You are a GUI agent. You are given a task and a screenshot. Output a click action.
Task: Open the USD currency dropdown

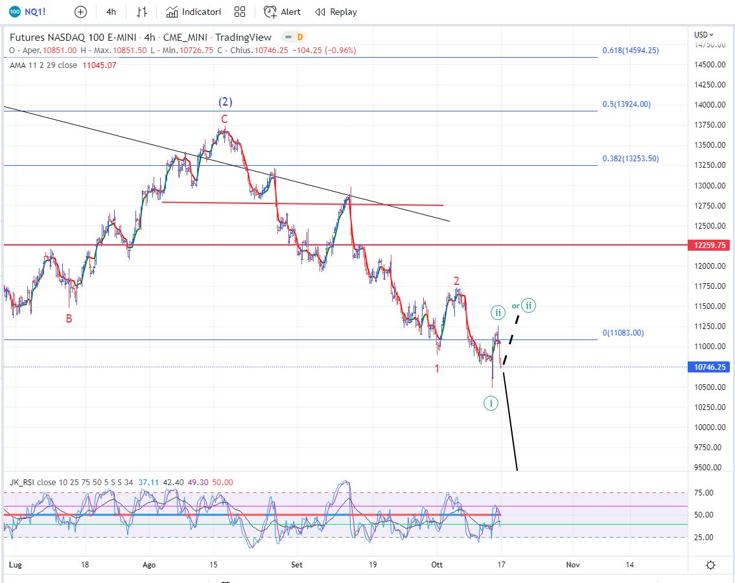click(704, 35)
